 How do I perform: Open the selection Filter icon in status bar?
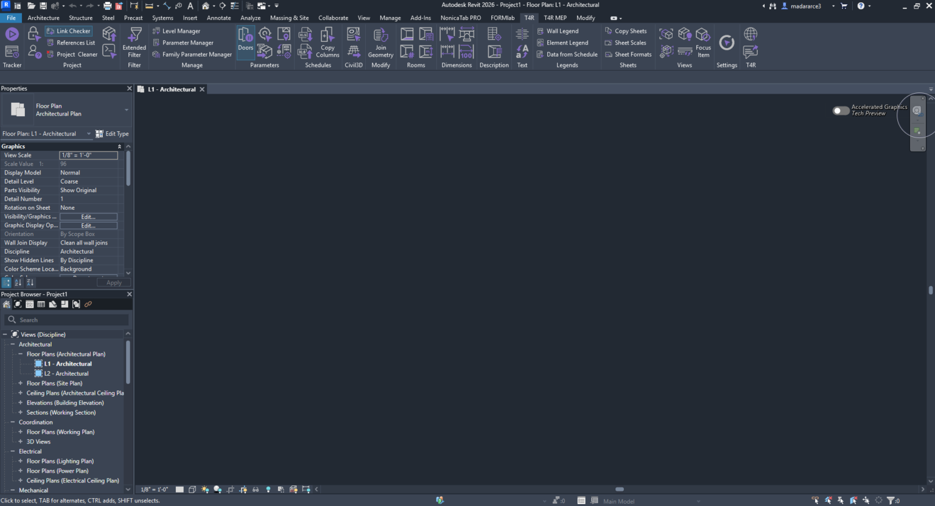(891, 501)
